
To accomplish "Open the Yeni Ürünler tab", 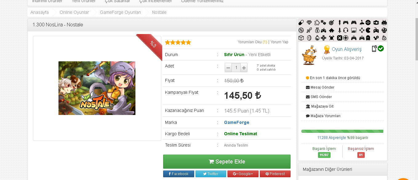I will [x=83, y=1].
